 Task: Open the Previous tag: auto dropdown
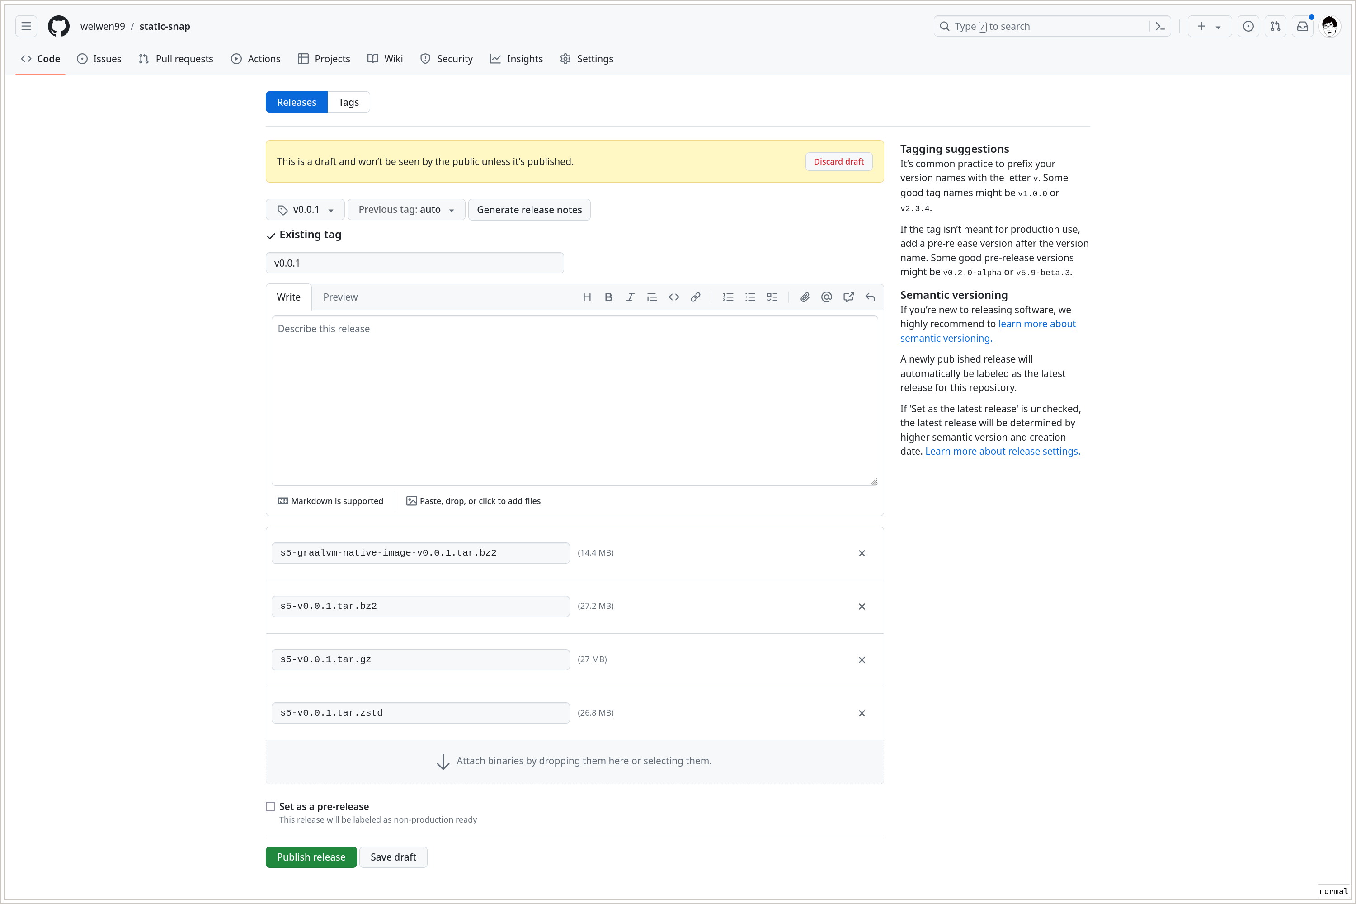click(406, 210)
